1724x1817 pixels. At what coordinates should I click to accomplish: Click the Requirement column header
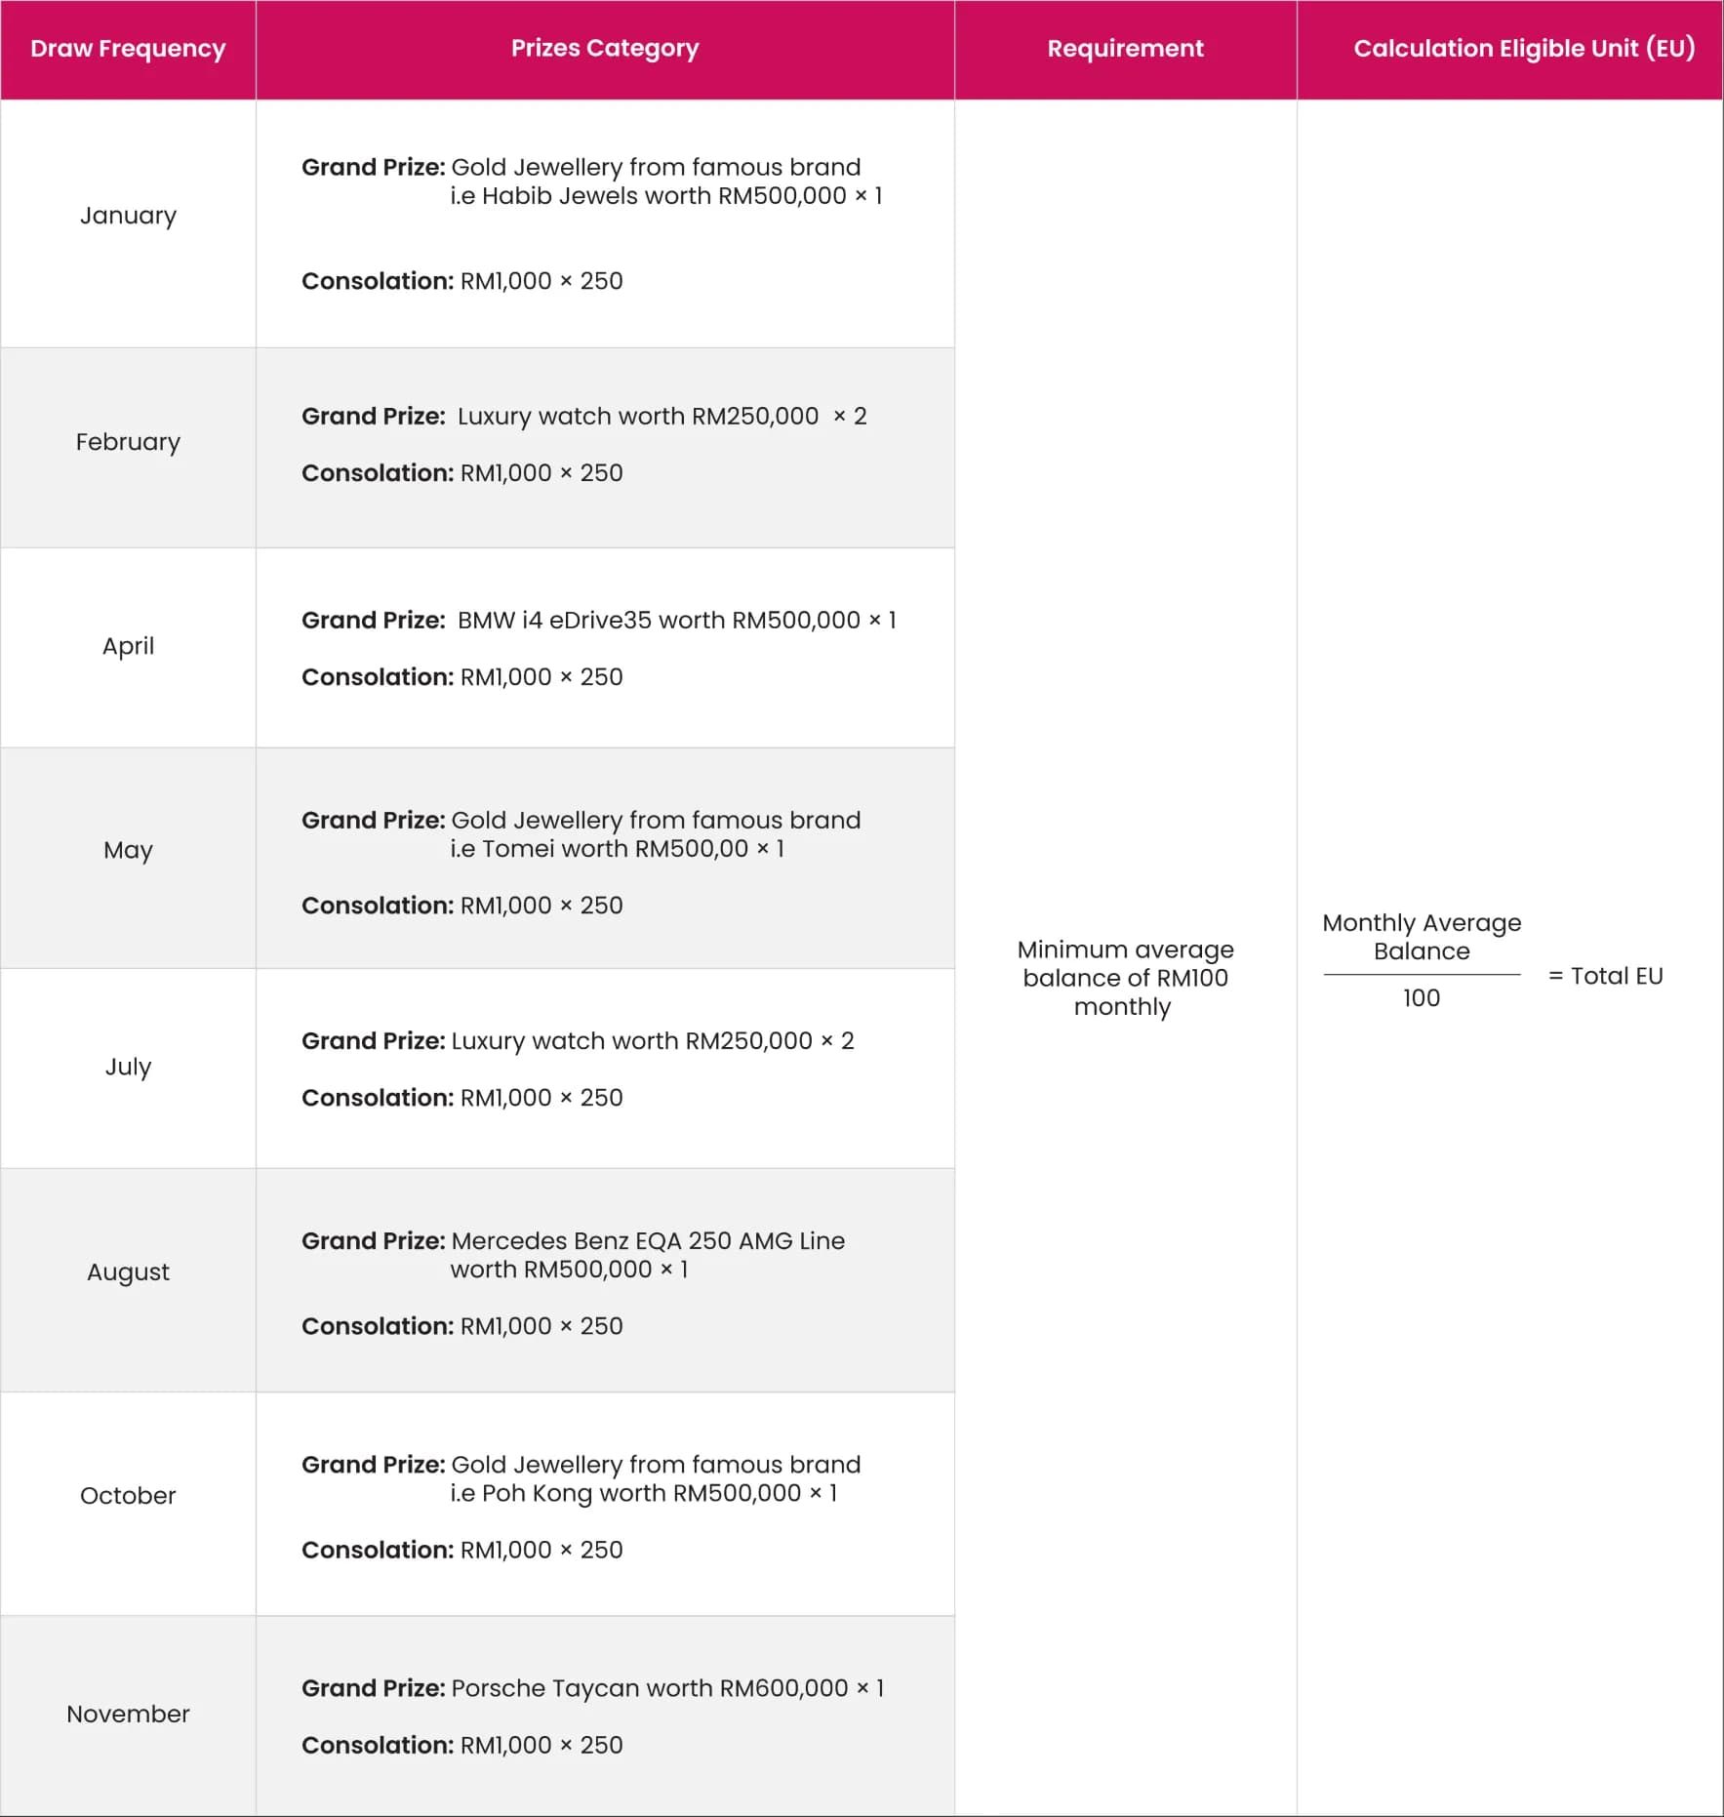[x=1125, y=49]
